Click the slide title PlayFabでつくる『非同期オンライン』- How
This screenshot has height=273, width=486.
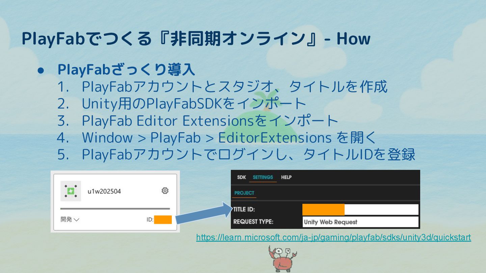196,39
